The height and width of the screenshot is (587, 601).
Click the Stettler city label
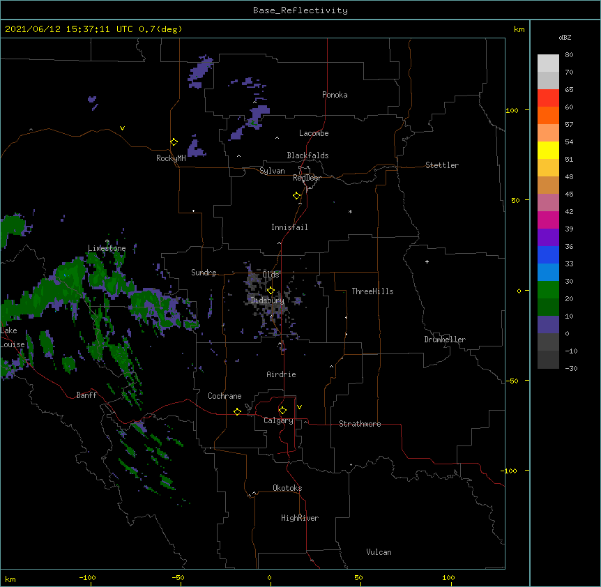point(442,165)
